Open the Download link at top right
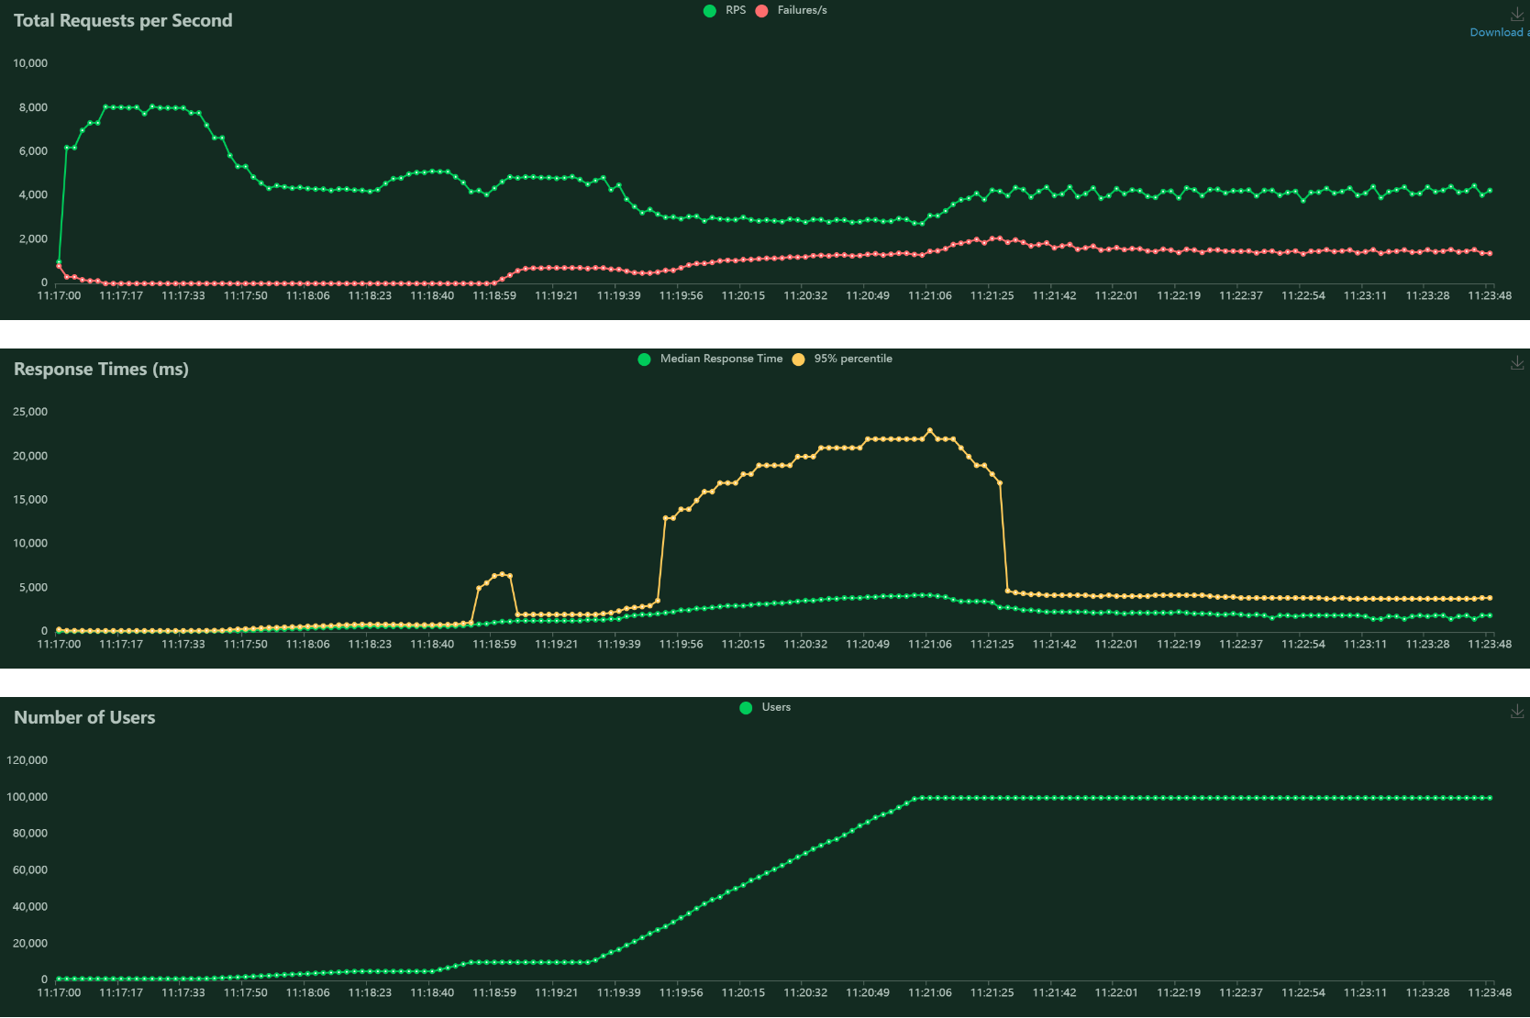 click(x=1499, y=32)
